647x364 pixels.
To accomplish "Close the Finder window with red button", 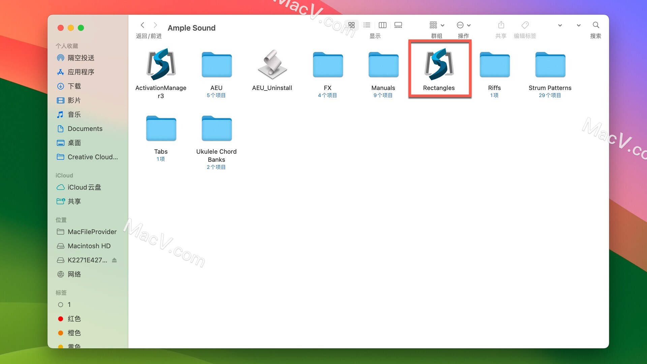I will coord(61,28).
